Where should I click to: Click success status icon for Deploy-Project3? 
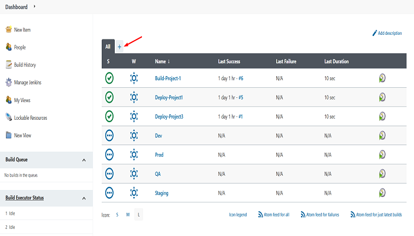(109, 116)
